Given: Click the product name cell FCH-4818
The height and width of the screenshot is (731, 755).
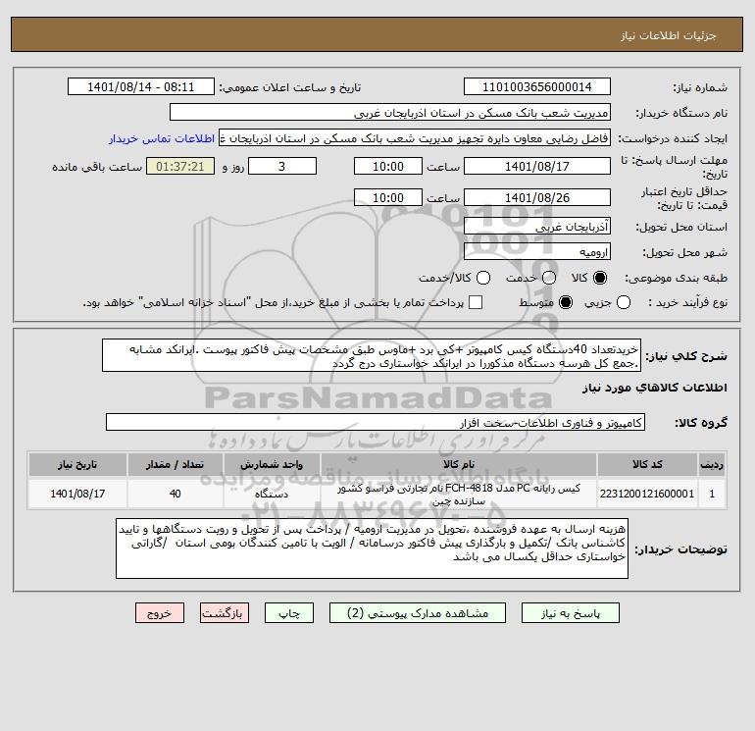Looking at the screenshot, I should [459, 494].
